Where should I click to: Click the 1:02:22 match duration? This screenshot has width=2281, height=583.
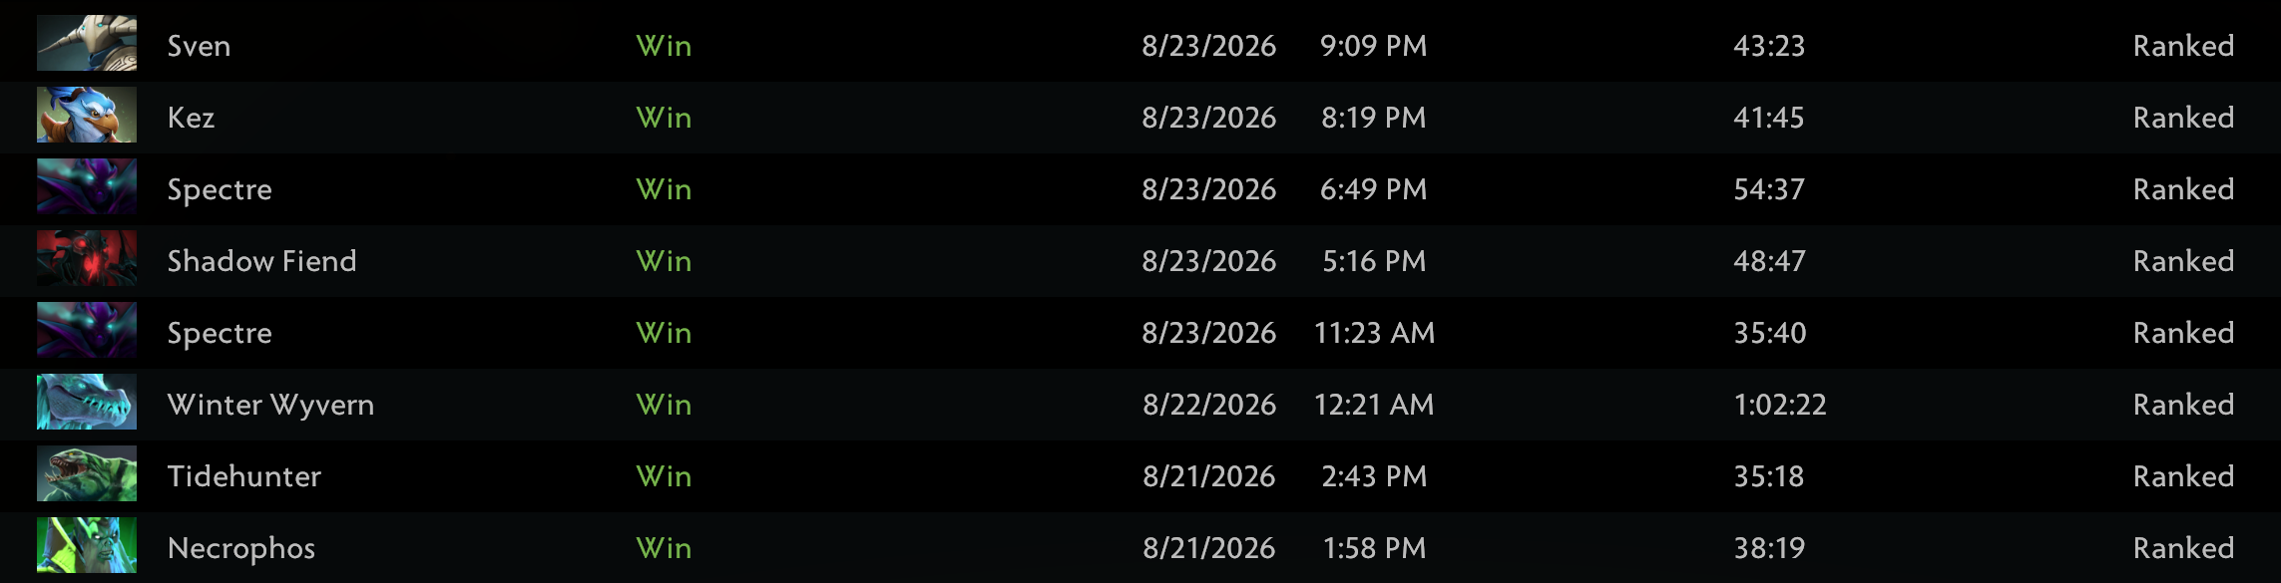tap(1780, 405)
